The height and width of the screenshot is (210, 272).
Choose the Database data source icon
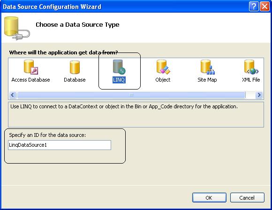75,67
